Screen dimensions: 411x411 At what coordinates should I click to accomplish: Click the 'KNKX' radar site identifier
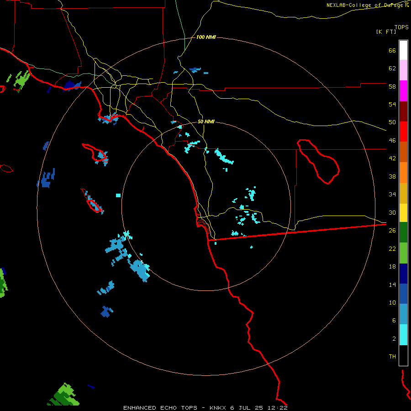pos(217,408)
